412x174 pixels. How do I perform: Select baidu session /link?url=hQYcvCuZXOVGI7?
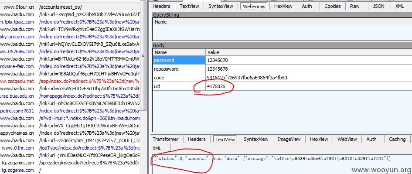70,44
